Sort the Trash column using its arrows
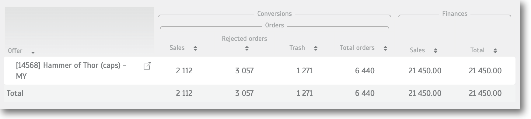Viewport: 531px width, 119px height. click(x=316, y=48)
